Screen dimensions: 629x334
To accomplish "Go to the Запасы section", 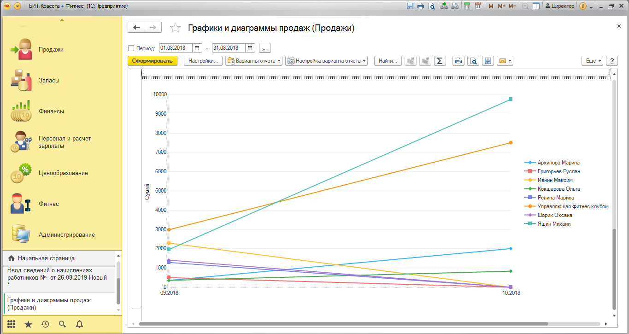I will (49, 80).
